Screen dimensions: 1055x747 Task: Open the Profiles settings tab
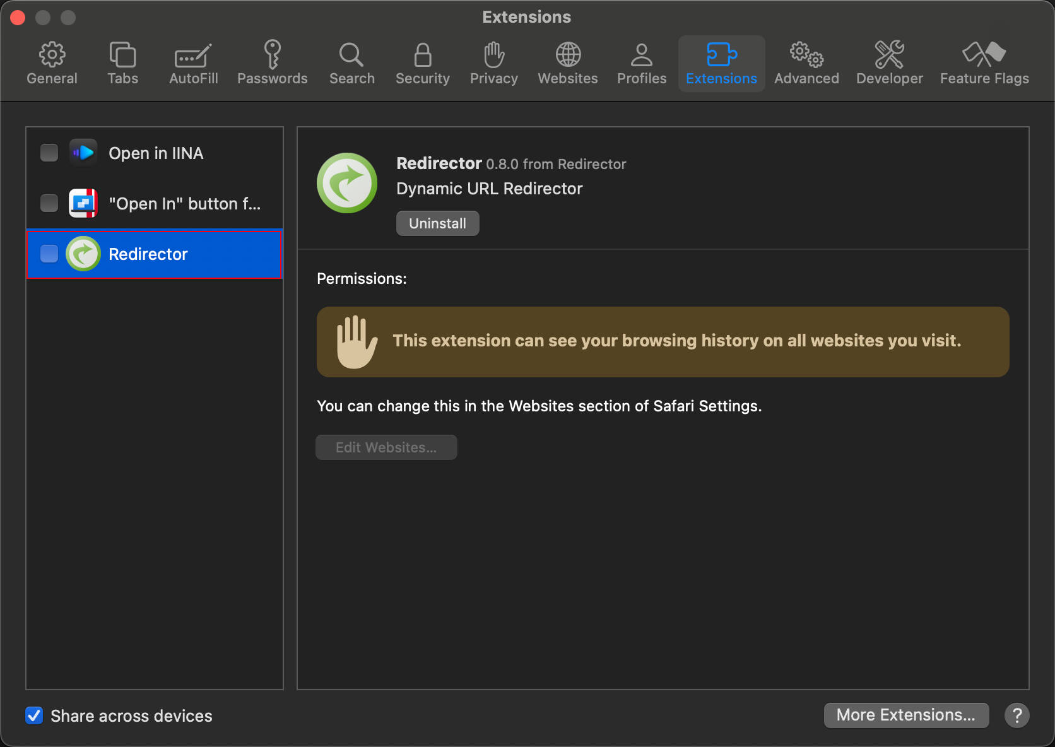(641, 64)
